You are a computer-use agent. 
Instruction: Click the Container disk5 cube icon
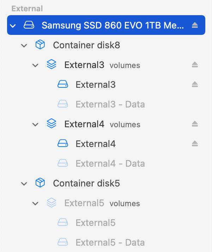click(x=40, y=183)
